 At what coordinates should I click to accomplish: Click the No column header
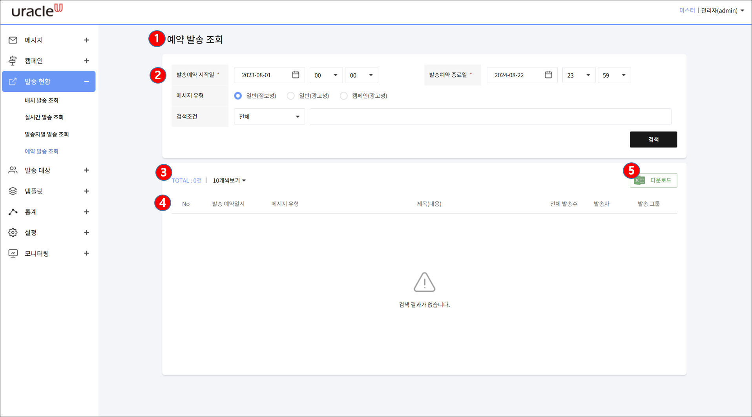(x=186, y=204)
